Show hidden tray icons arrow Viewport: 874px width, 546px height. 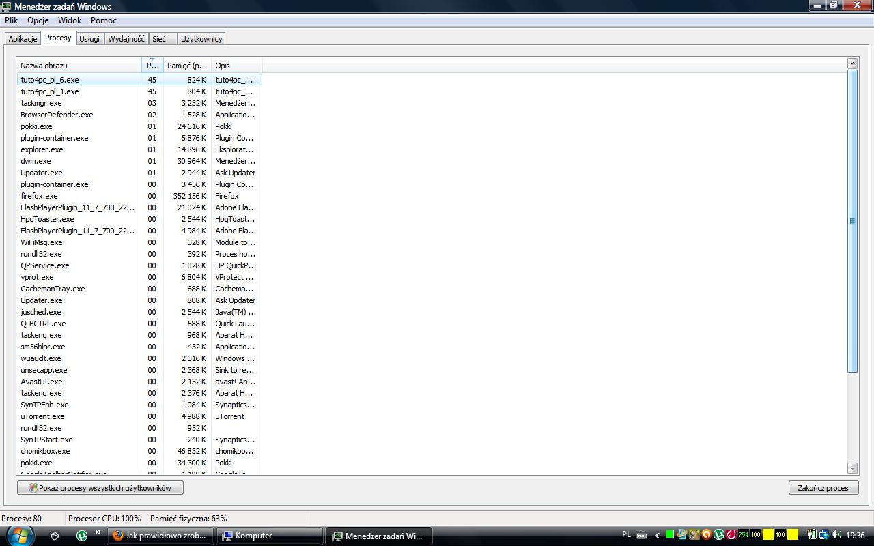657,536
